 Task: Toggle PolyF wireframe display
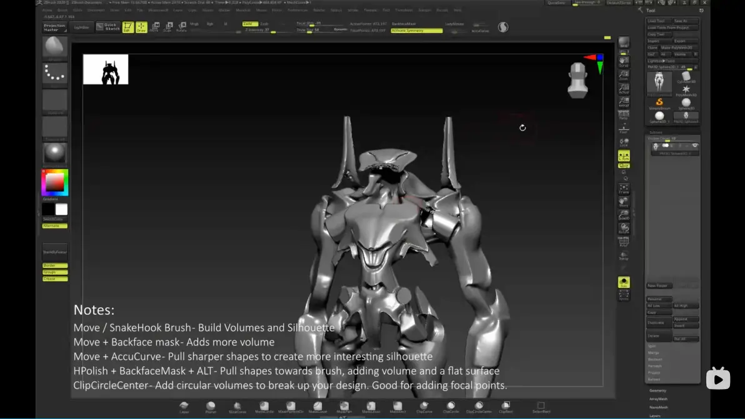click(x=624, y=242)
